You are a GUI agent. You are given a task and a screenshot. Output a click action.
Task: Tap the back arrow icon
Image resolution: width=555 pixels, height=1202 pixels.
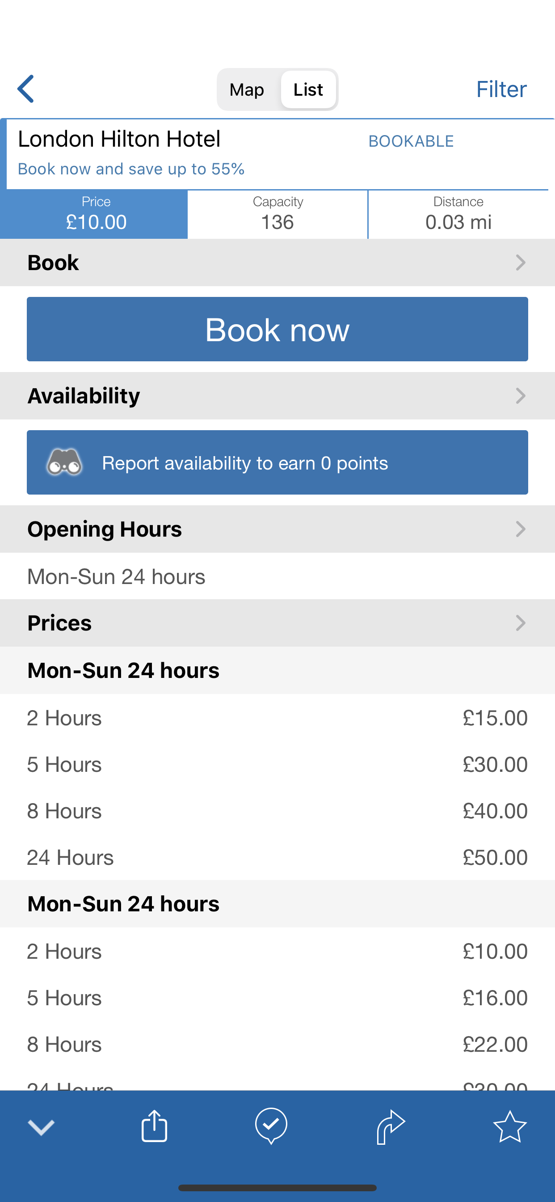click(25, 89)
